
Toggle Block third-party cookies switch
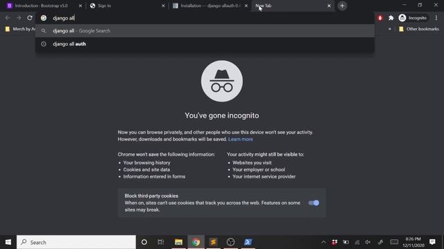coord(314,203)
